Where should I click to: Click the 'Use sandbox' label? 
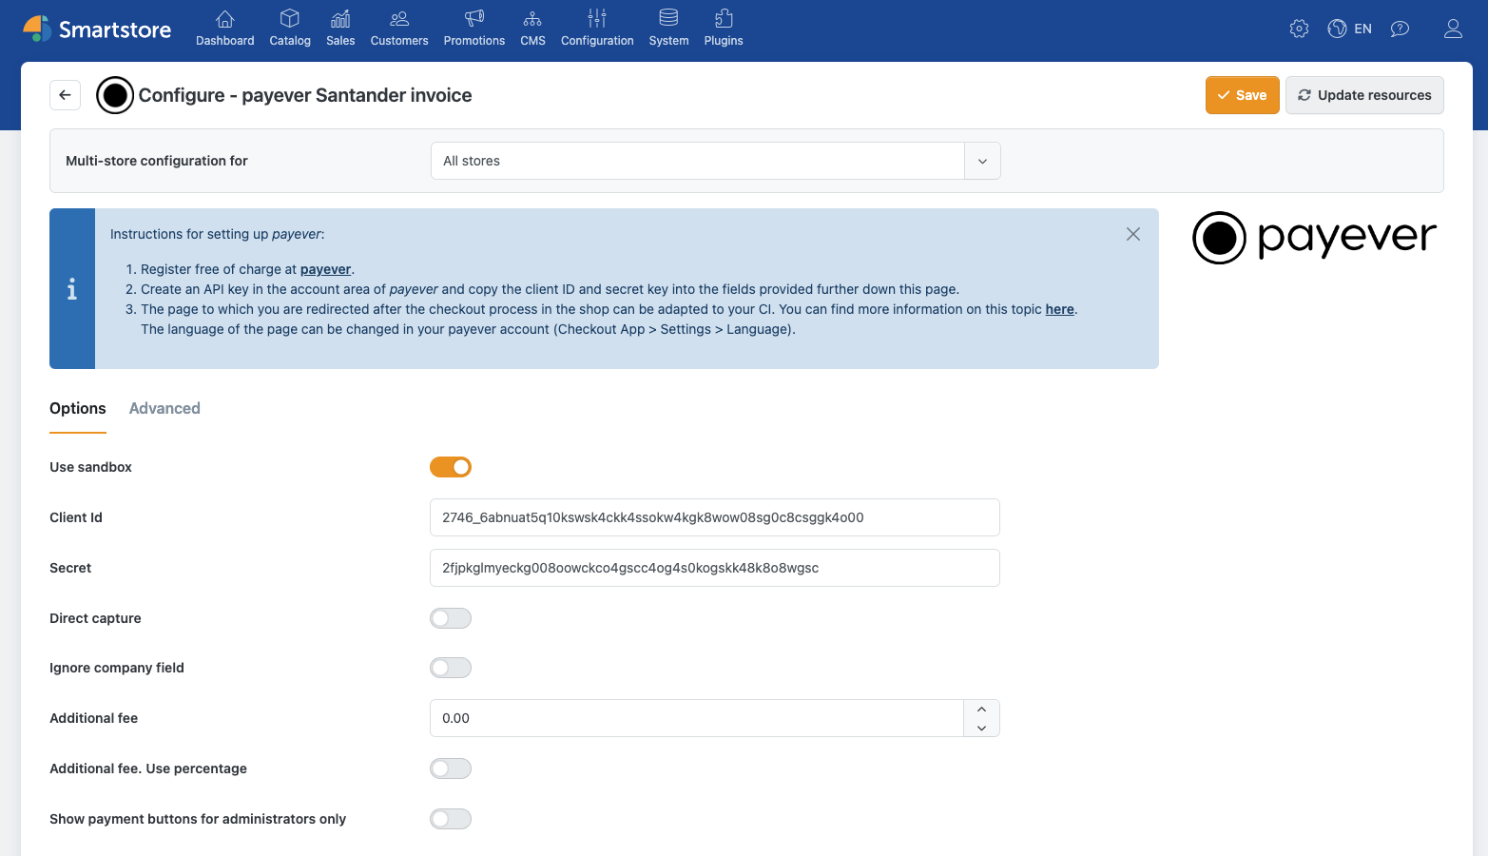(90, 467)
